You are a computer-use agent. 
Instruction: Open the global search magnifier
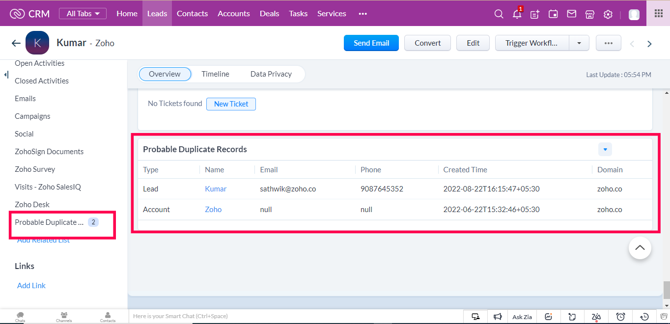tap(499, 14)
